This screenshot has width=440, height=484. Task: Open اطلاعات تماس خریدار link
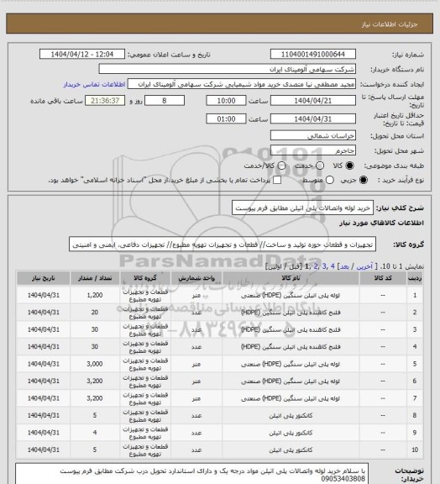click(94, 84)
